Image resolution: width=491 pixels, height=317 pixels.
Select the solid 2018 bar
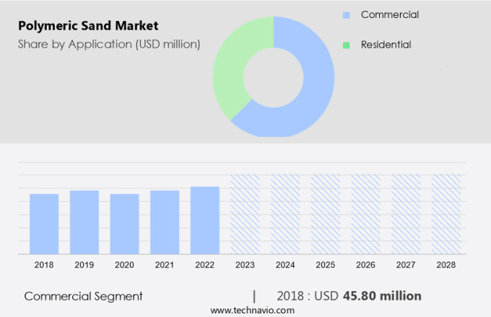[x=44, y=223]
